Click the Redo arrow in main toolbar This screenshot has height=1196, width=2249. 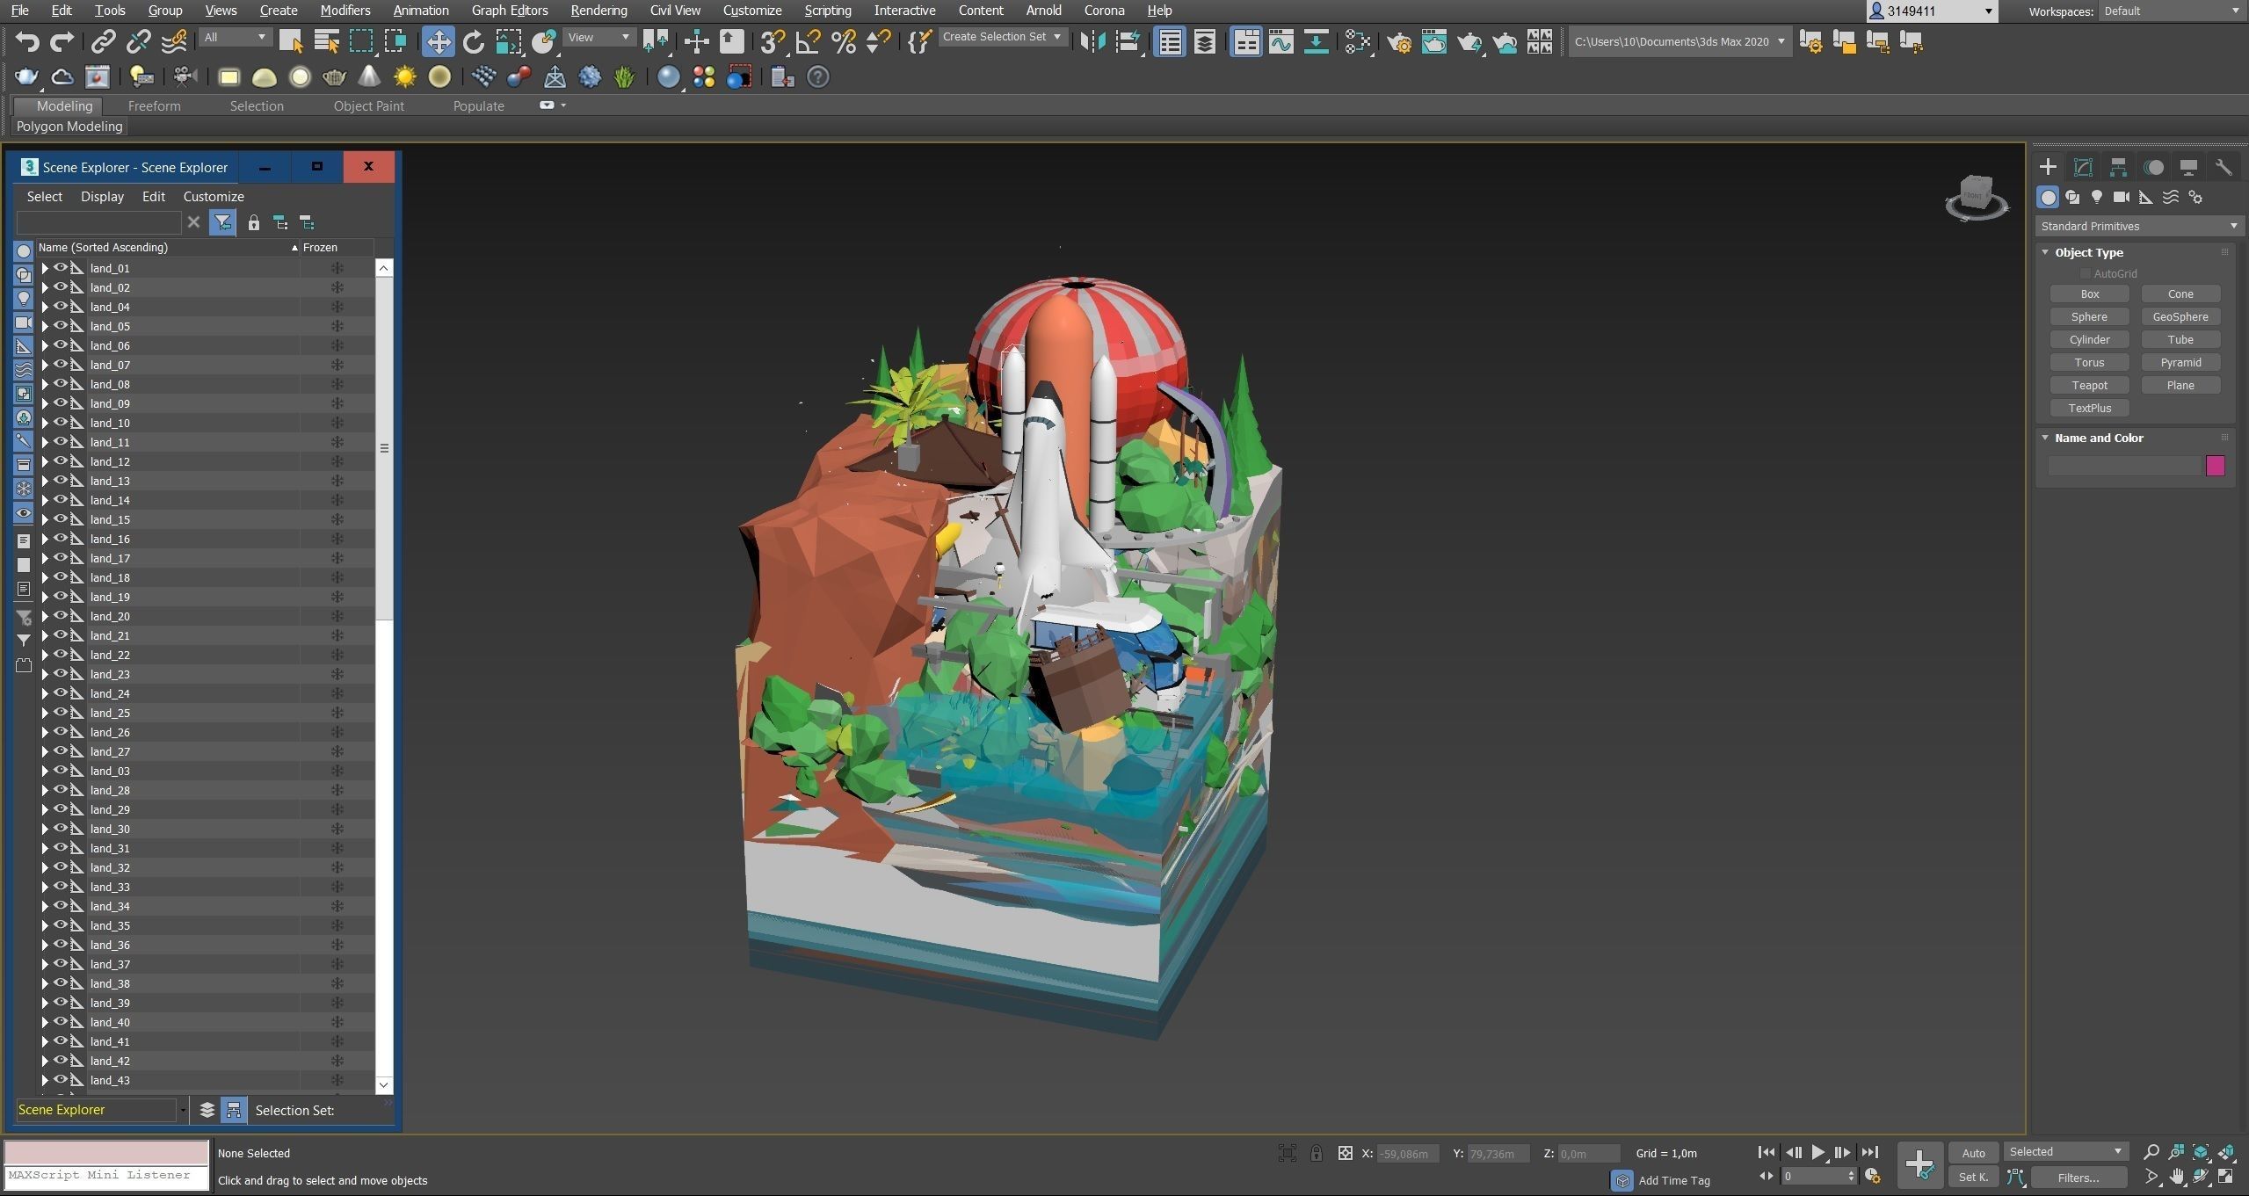(62, 41)
